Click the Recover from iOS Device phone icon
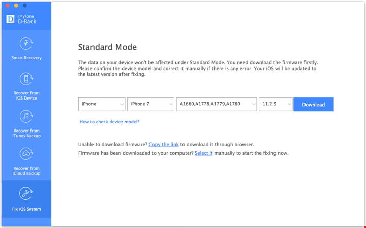 coord(26,79)
